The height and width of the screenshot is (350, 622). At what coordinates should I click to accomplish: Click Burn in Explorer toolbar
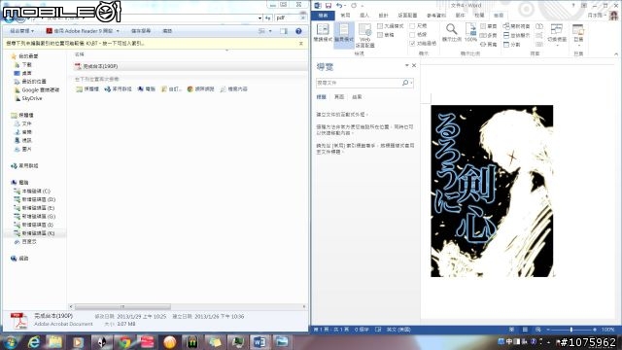167,31
